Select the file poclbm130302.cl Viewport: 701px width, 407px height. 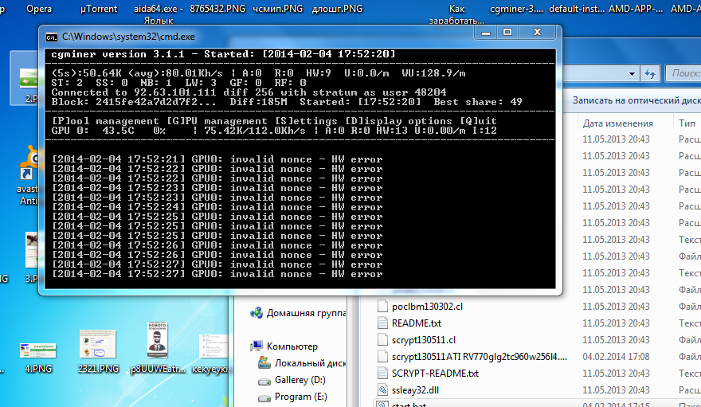pos(427,307)
